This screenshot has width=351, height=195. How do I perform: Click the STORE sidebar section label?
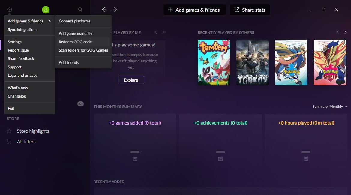coord(13,119)
